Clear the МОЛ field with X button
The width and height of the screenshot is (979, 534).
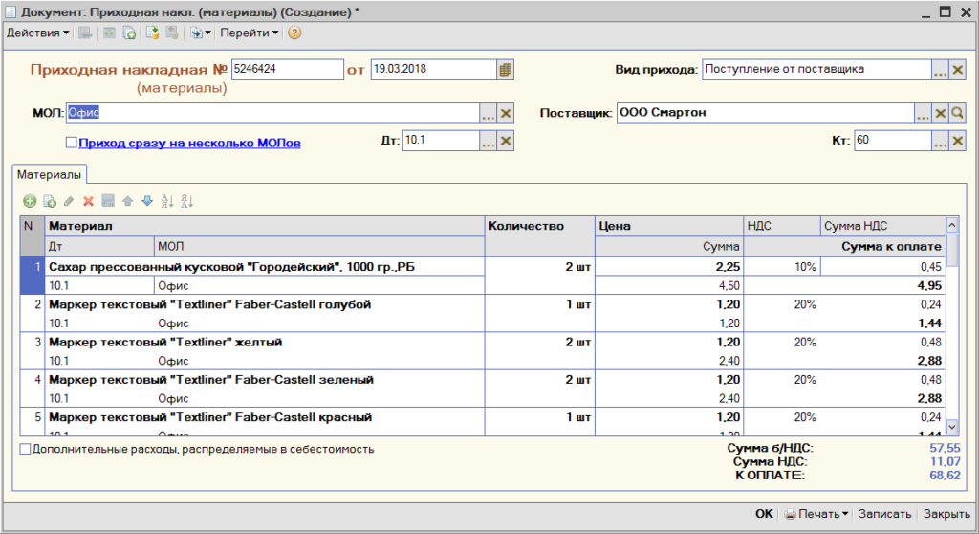pos(506,113)
